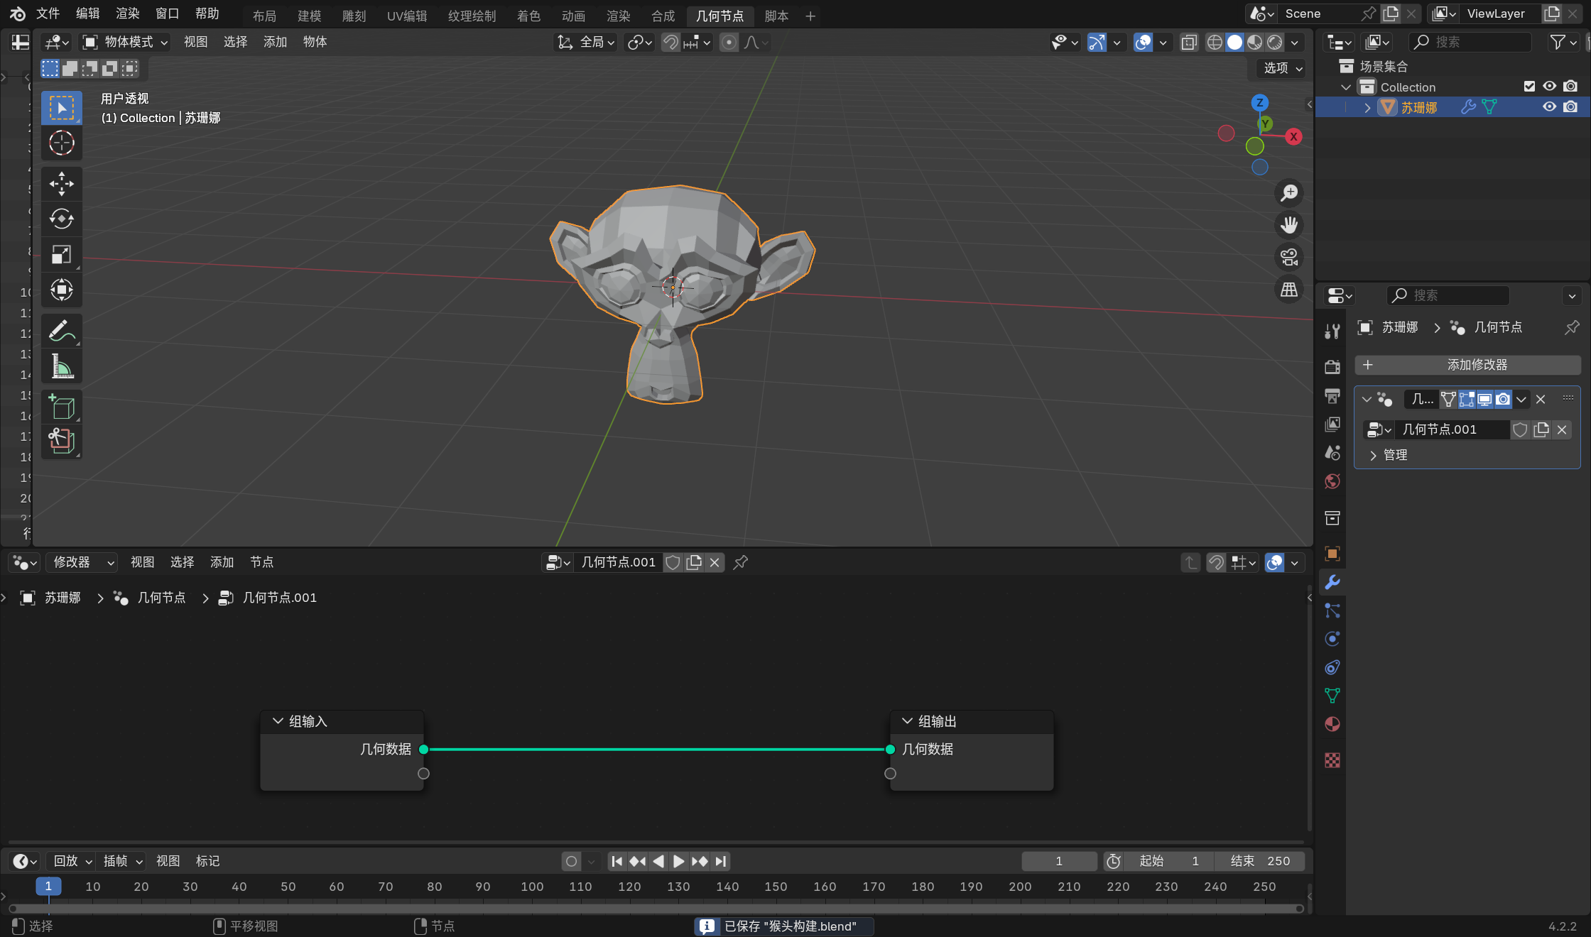Expand the 苏珊娜 outliner item
This screenshot has height=937, width=1591.
1367,107
